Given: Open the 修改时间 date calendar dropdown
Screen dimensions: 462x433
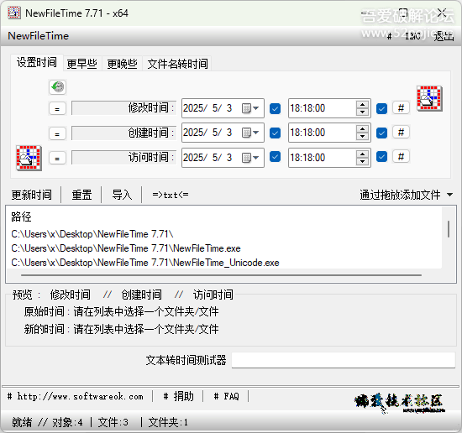Looking at the screenshot, I should (250, 108).
